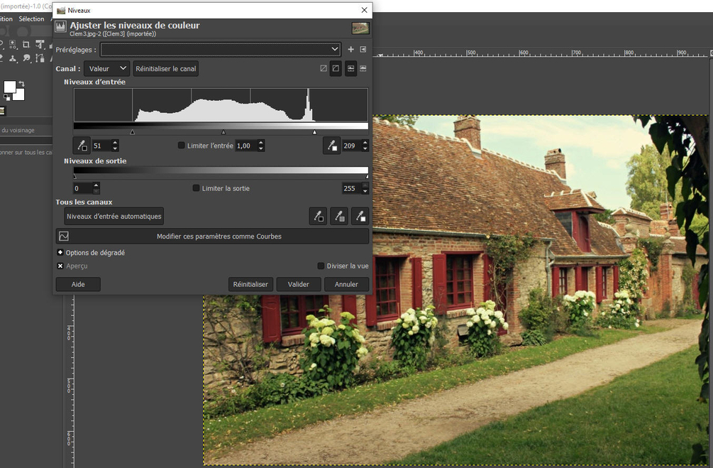This screenshot has width=713, height=468.
Task: Open the Sélection menu
Action: click(31, 19)
